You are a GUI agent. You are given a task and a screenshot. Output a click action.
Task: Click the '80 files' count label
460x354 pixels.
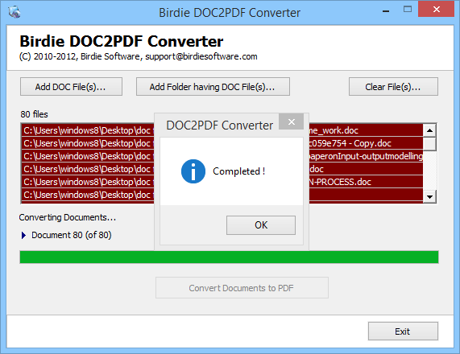pos(34,114)
